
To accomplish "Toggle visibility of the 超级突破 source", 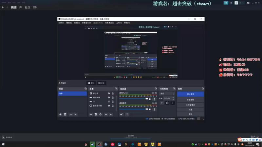I will click(x=109, y=97).
